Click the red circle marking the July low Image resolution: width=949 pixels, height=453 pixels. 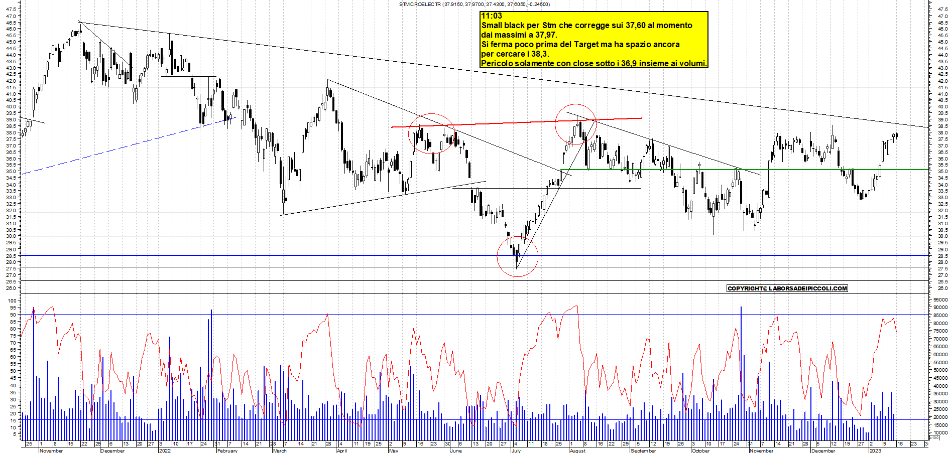[517, 256]
